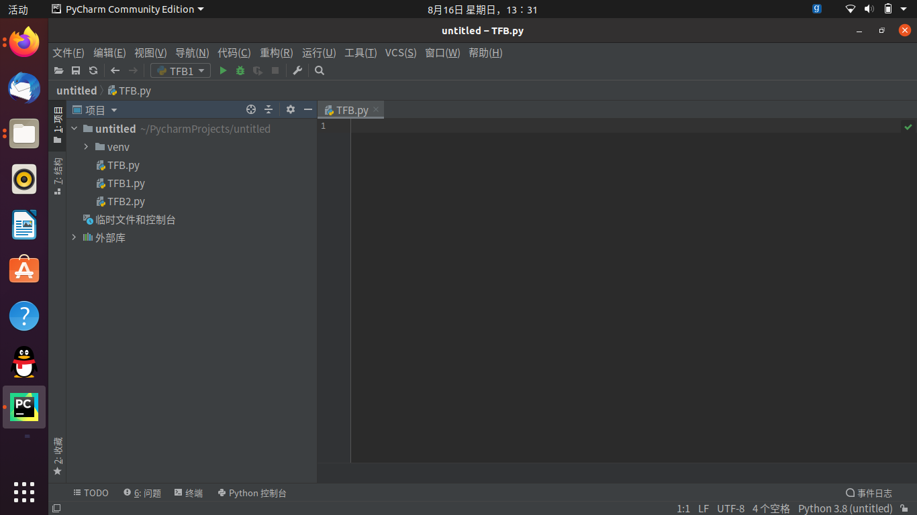Navigate back with the left arrow
The height and width of the screenshot is (515, 917).
pyautogui.click(x=115, y=70)
